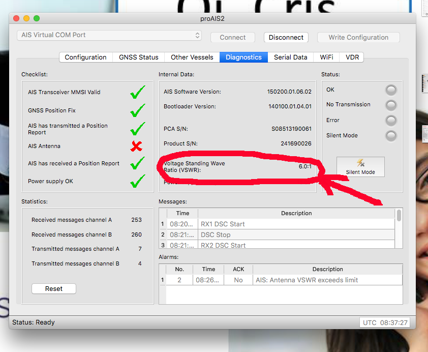Open the AIS Virtual COM Port dropdown
The width and height of the screenshot is (428, 352).
[x=109, y=35]
